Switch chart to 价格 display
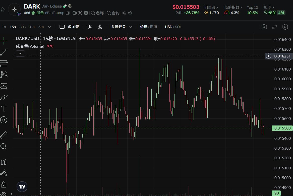Image resolution: width=293 pixels, height=196 pixels. coord(144,27)
